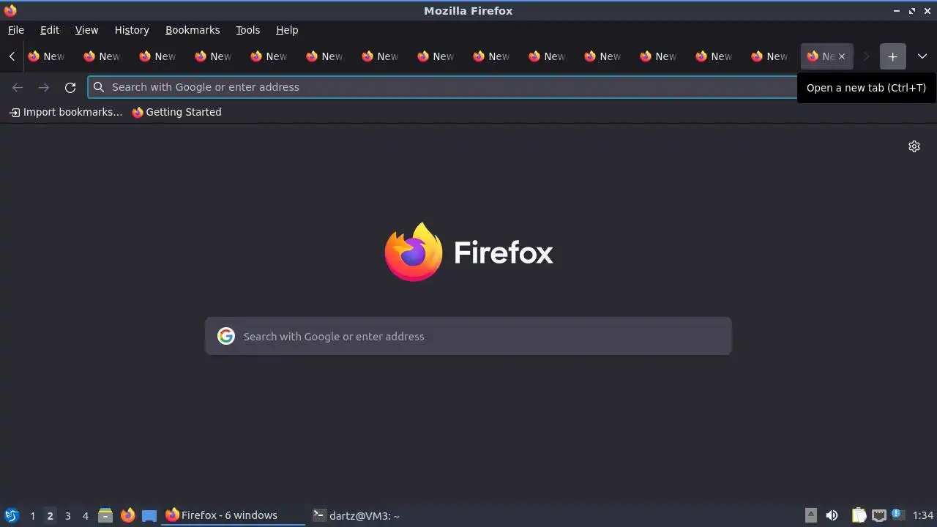Switch to workspace 2
Viewport: 937px width, 527px height.
coord(50,516)
